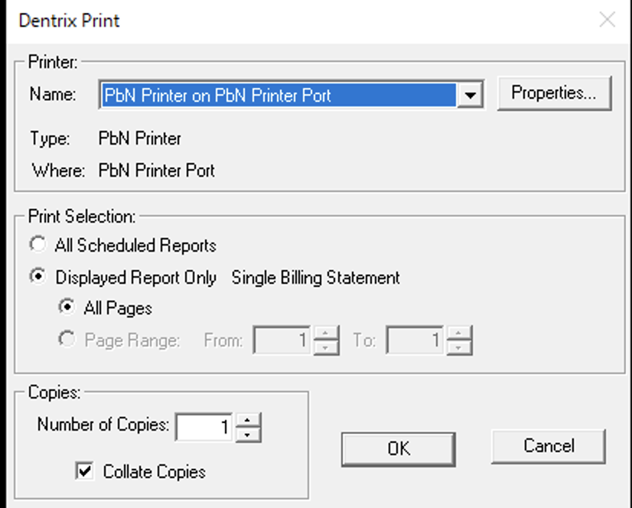
Task: Decrement the Number of Copies
Action: [247, 435]
